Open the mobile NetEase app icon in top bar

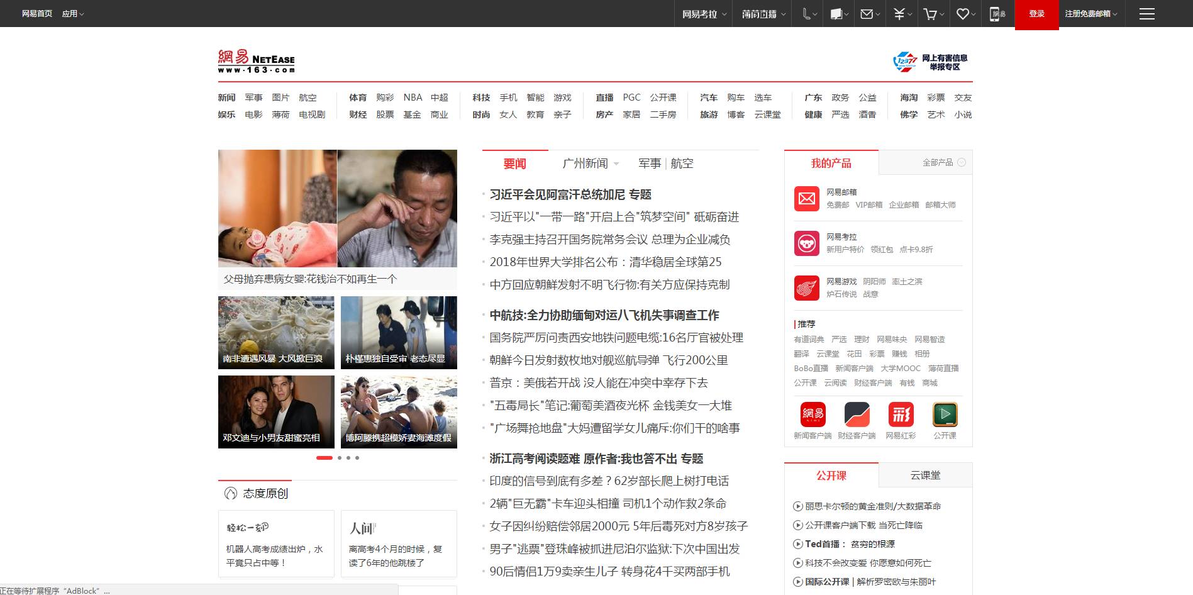pos(994,13)
